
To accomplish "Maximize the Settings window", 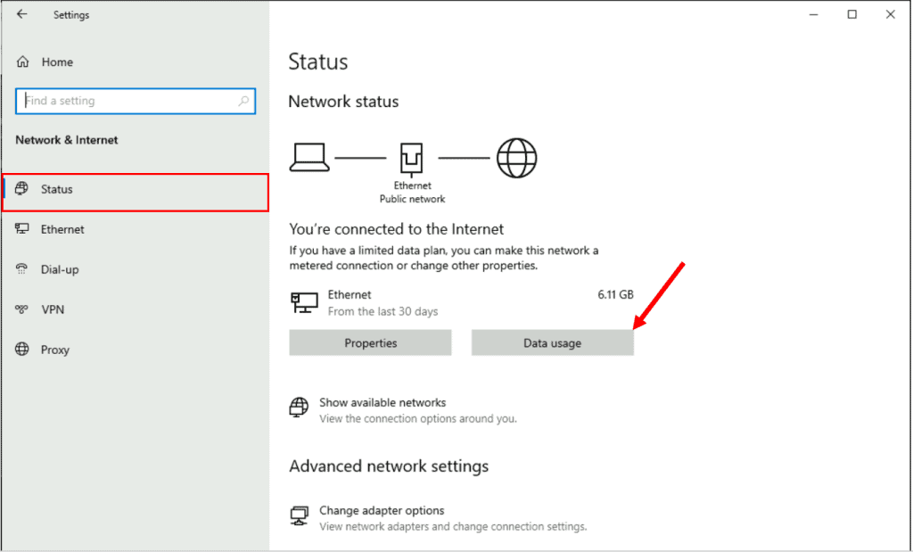I will click(x=851, y=14).
